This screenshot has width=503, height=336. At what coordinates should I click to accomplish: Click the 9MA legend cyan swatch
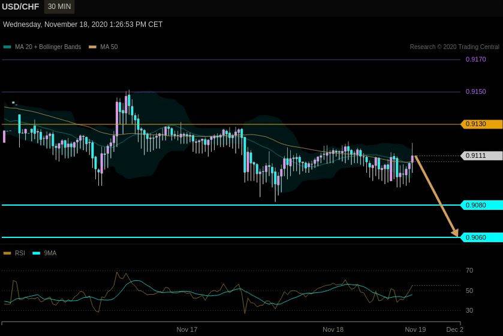point(36,253)
